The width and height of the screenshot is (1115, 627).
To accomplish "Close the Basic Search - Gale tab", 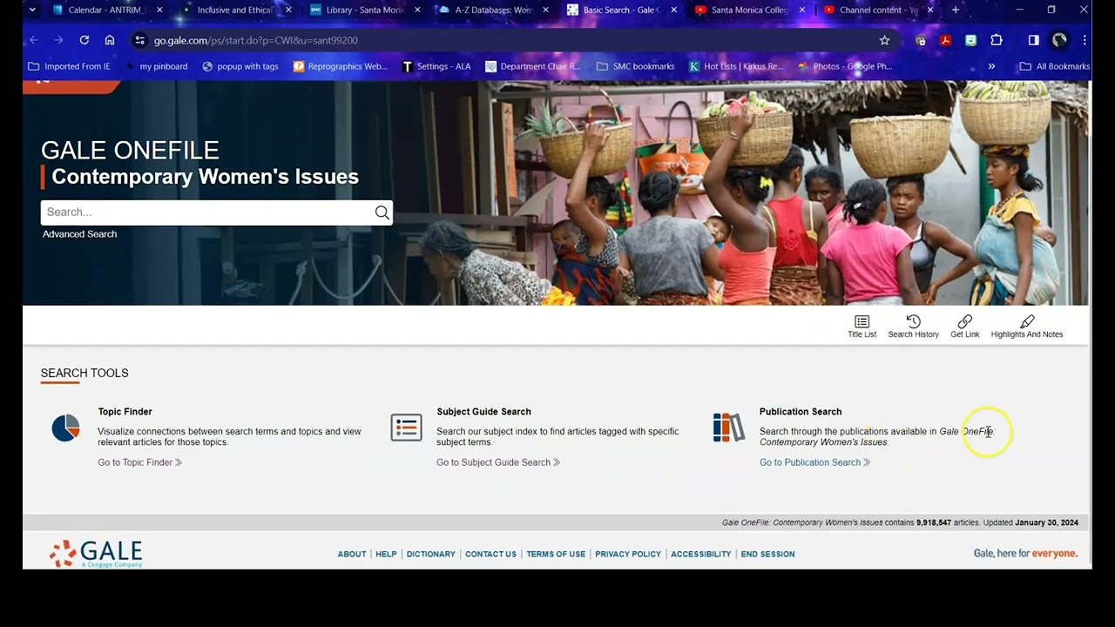I will [x=673, y=10].
